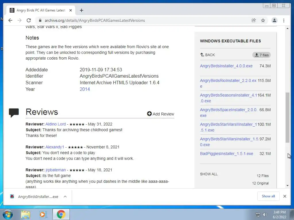Image resolution: width=294 pixels, height=220 pixels.
Task: Open downloaded AngryBirdsInstaller exe item
Action: (x=35, y=197)
